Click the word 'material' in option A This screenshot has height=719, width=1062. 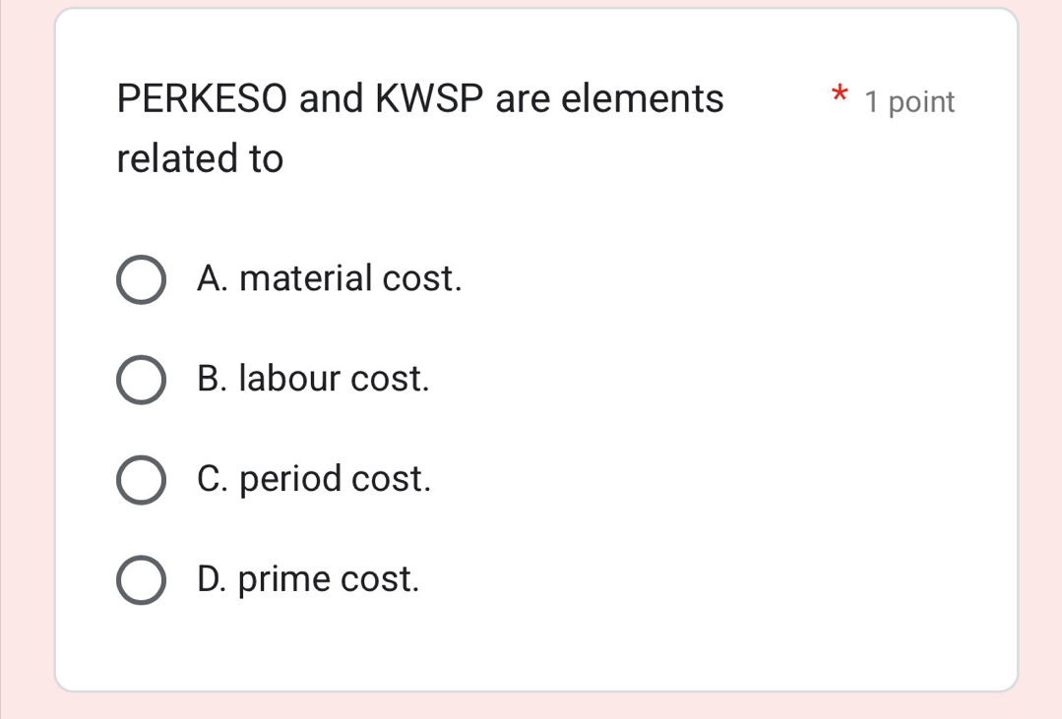(305, 279)
